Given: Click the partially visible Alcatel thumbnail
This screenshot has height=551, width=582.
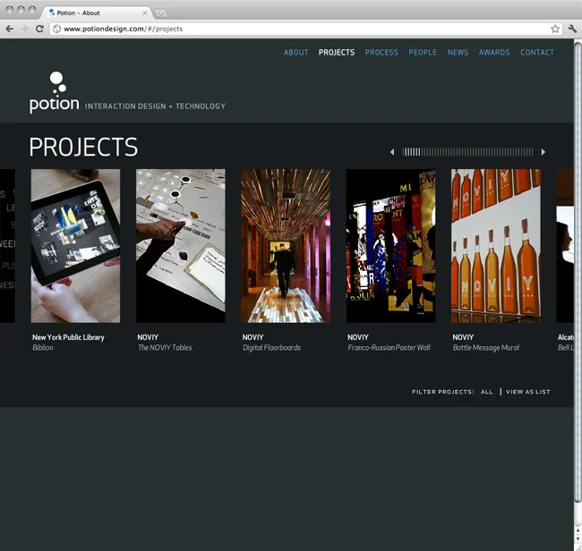Looking at the screenshot, I should (565, 246).
